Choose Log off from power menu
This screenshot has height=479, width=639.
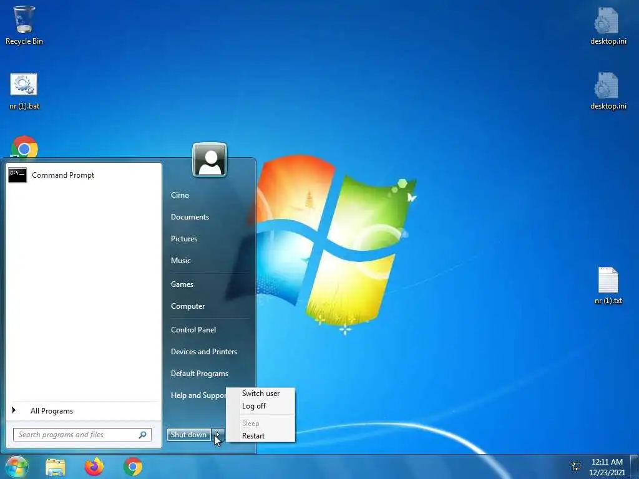tap(261, 406)
